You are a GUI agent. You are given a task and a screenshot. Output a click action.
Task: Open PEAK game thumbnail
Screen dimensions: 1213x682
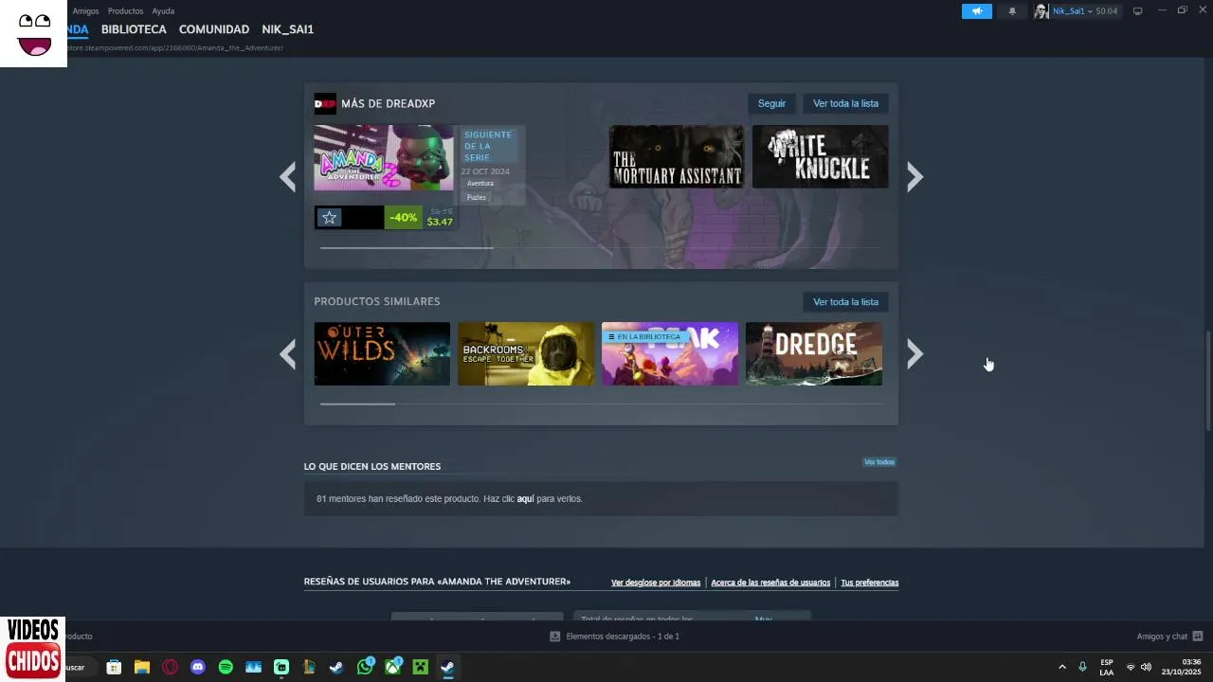point(670,354)
